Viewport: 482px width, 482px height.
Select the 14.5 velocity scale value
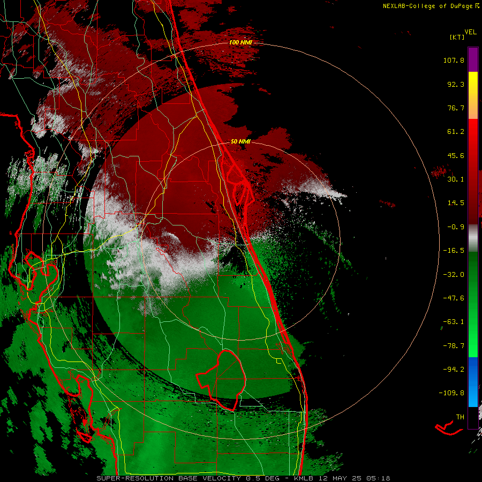pos(456,203)
